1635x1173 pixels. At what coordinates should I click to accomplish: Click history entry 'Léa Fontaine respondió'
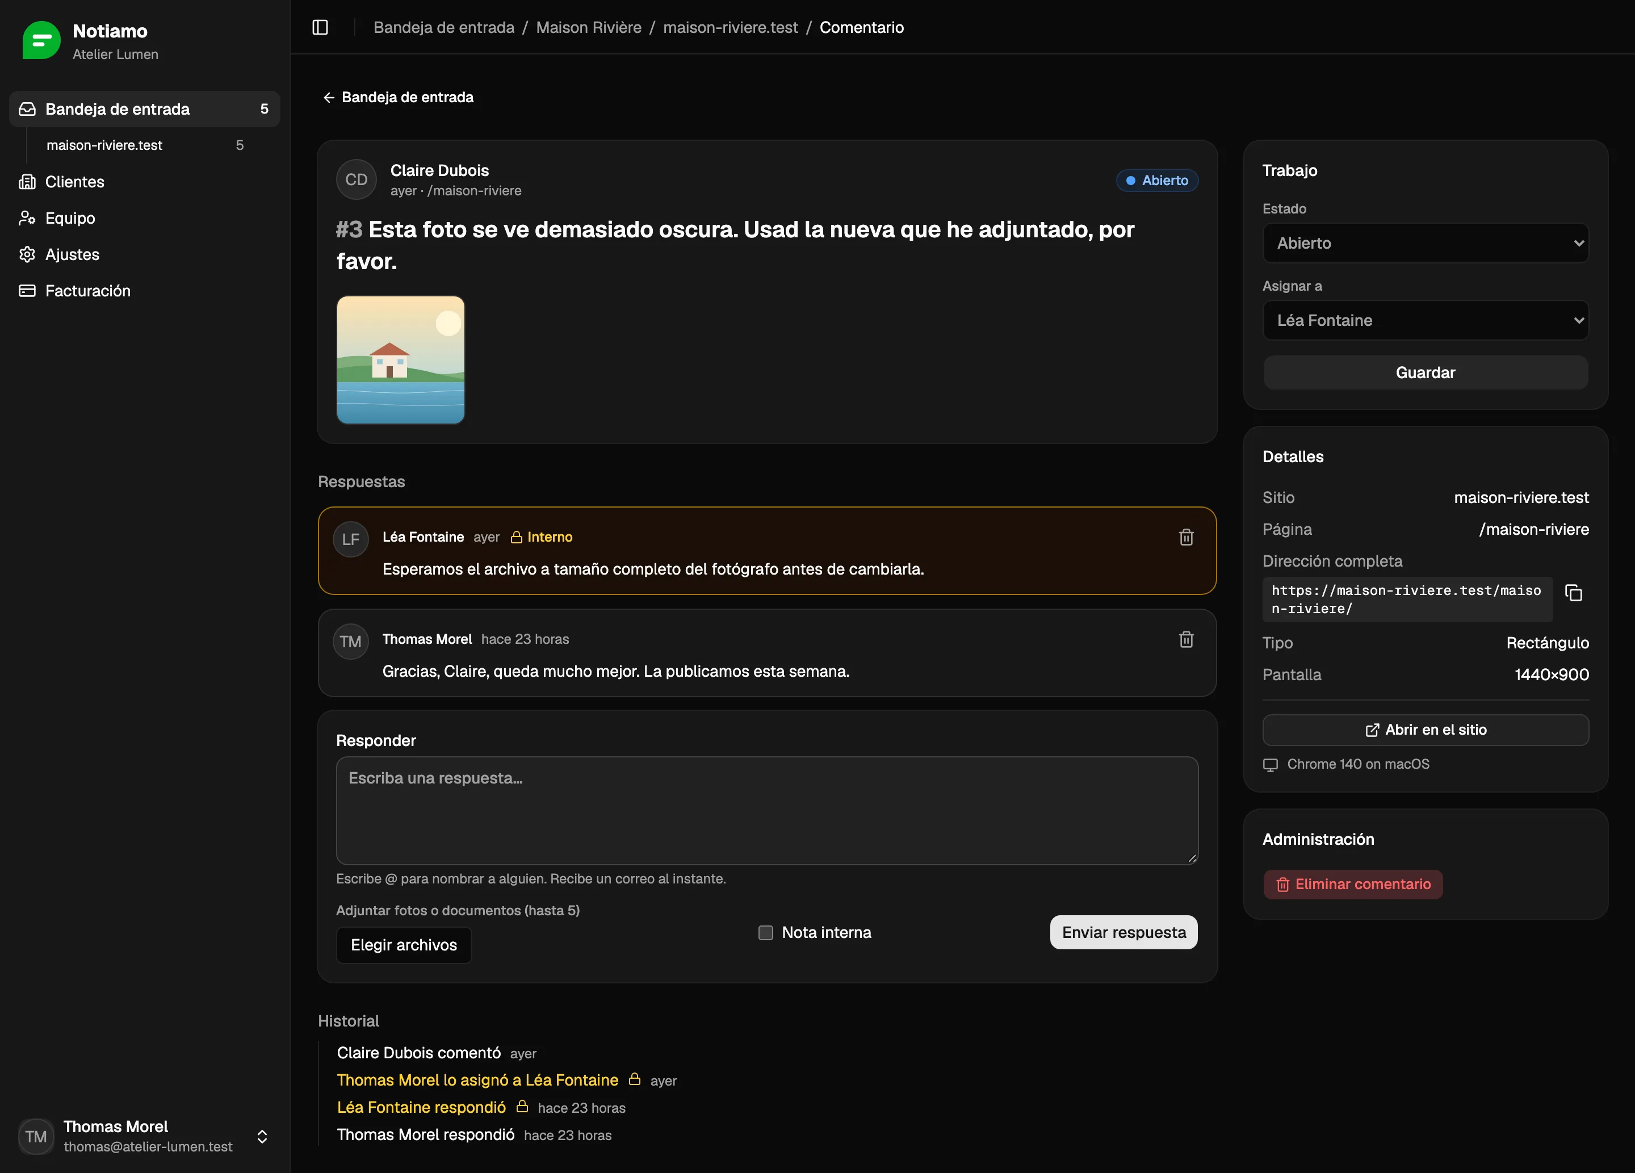coord(421,1107)
